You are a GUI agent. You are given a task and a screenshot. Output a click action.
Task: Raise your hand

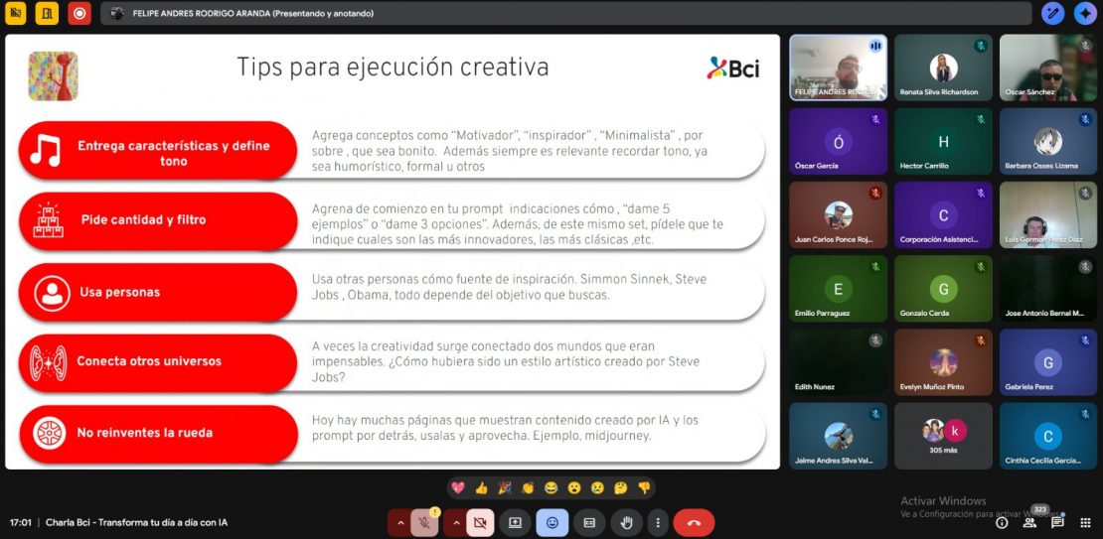626,522
